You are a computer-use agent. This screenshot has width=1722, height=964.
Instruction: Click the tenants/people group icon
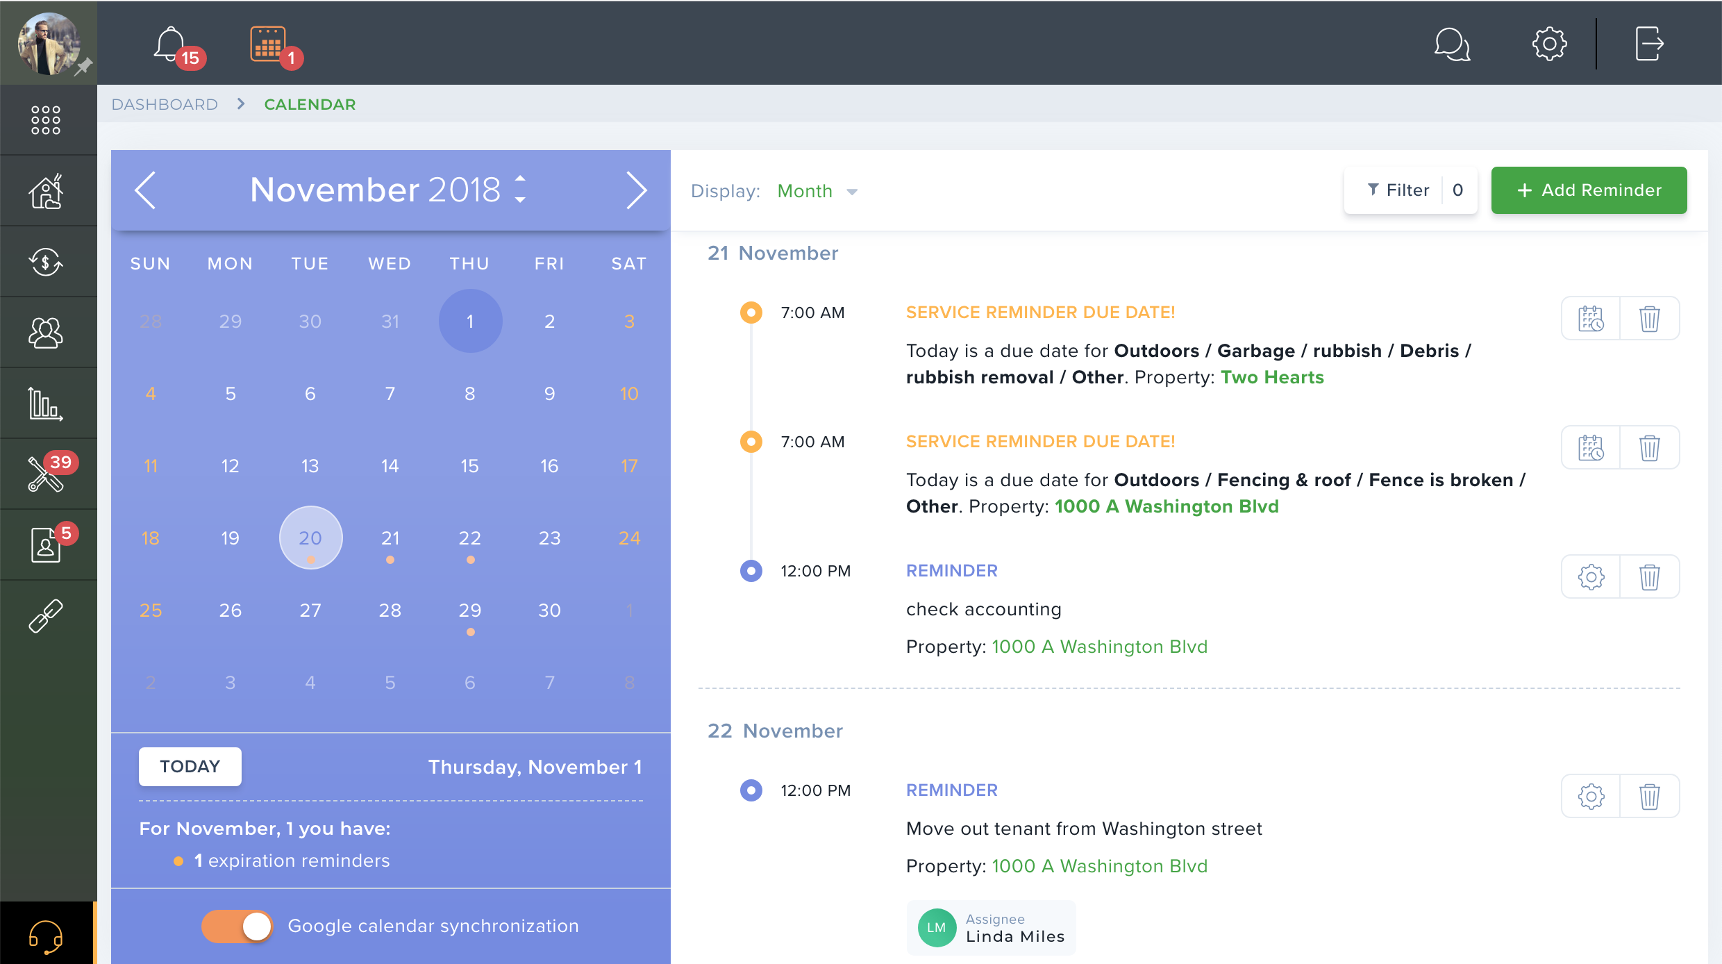click(x=46, y=333)
